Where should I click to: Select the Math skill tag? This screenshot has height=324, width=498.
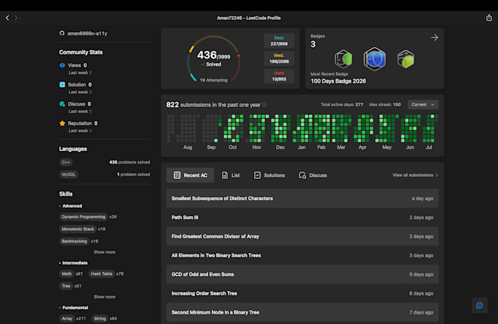click(67, 273)
